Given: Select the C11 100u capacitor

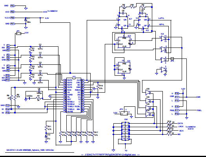Looking at the screenshot, I should (26, 20).
